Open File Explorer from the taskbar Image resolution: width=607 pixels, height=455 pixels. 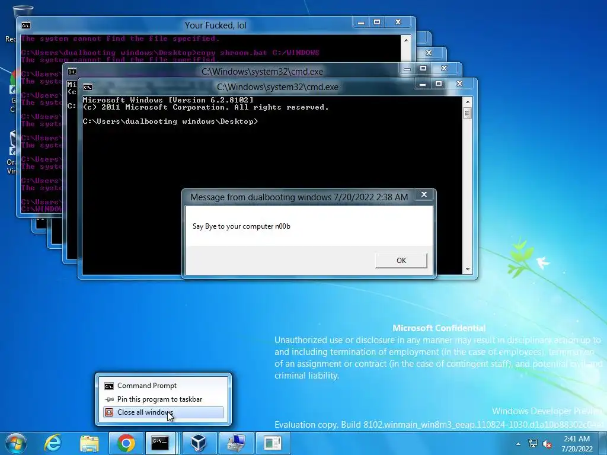tap(90, 443)
